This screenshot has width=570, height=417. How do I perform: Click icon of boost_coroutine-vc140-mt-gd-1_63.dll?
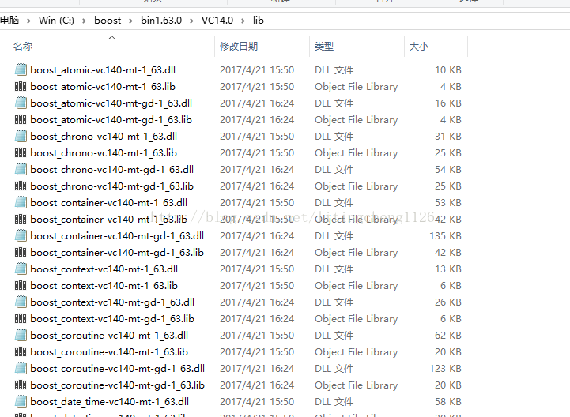[21, 368]
